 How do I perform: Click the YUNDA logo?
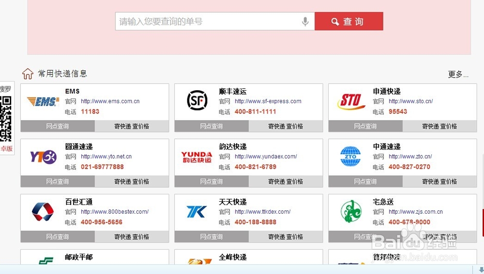pyautogui.click(x=197, y=157)
